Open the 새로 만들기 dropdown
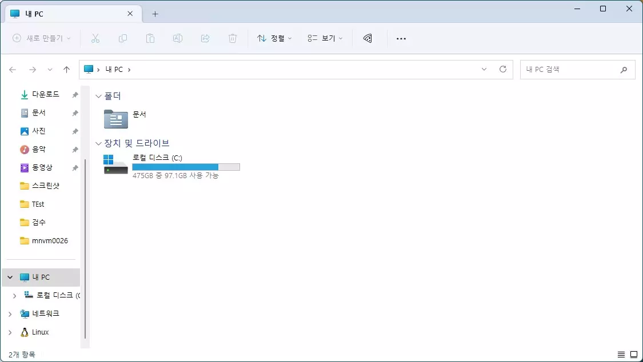The image size is (643, 362). click(x=41, y=38)
